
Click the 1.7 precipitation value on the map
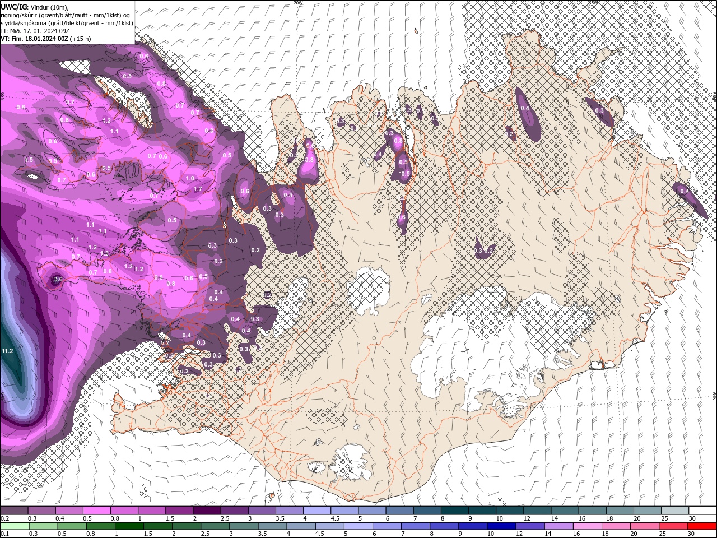coord(198,189)
